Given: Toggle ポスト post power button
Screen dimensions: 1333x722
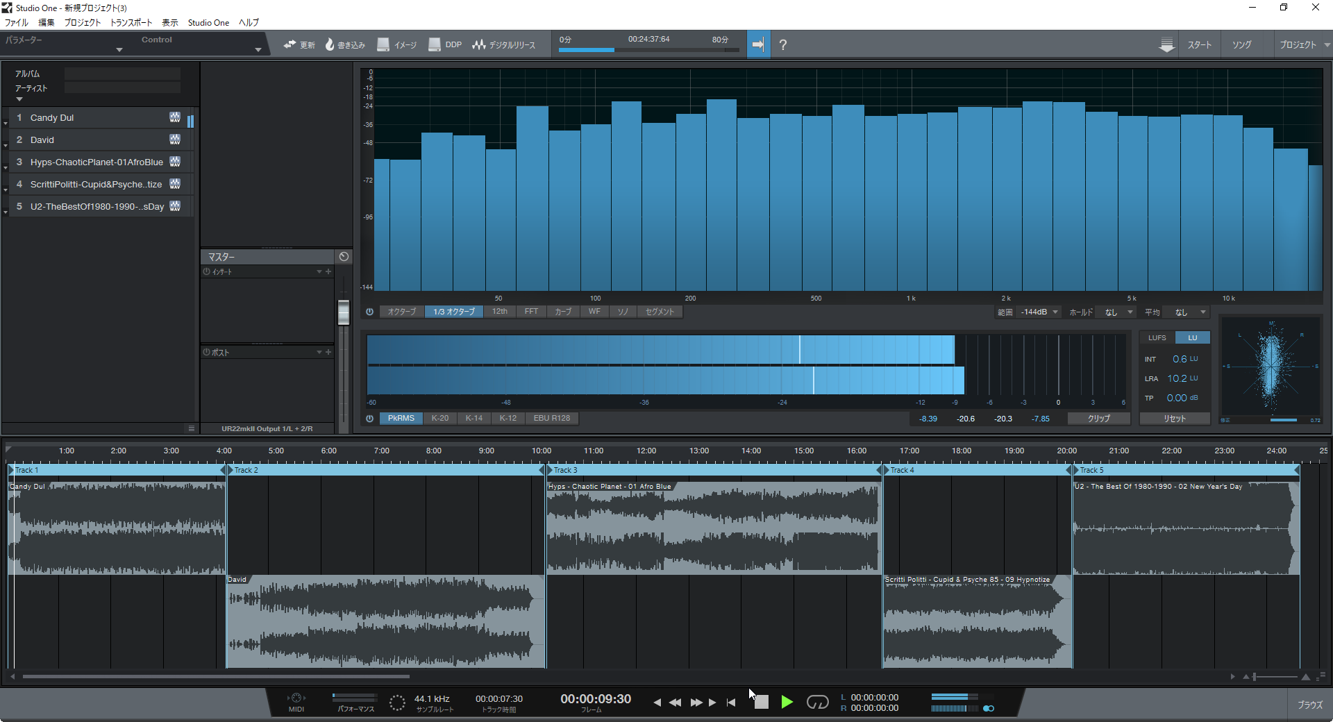Looking at the screenshot, I should coord(206,352).
